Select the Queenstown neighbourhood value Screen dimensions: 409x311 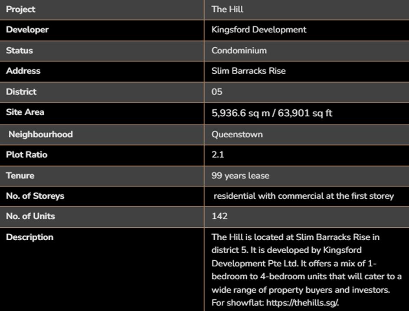237,134
